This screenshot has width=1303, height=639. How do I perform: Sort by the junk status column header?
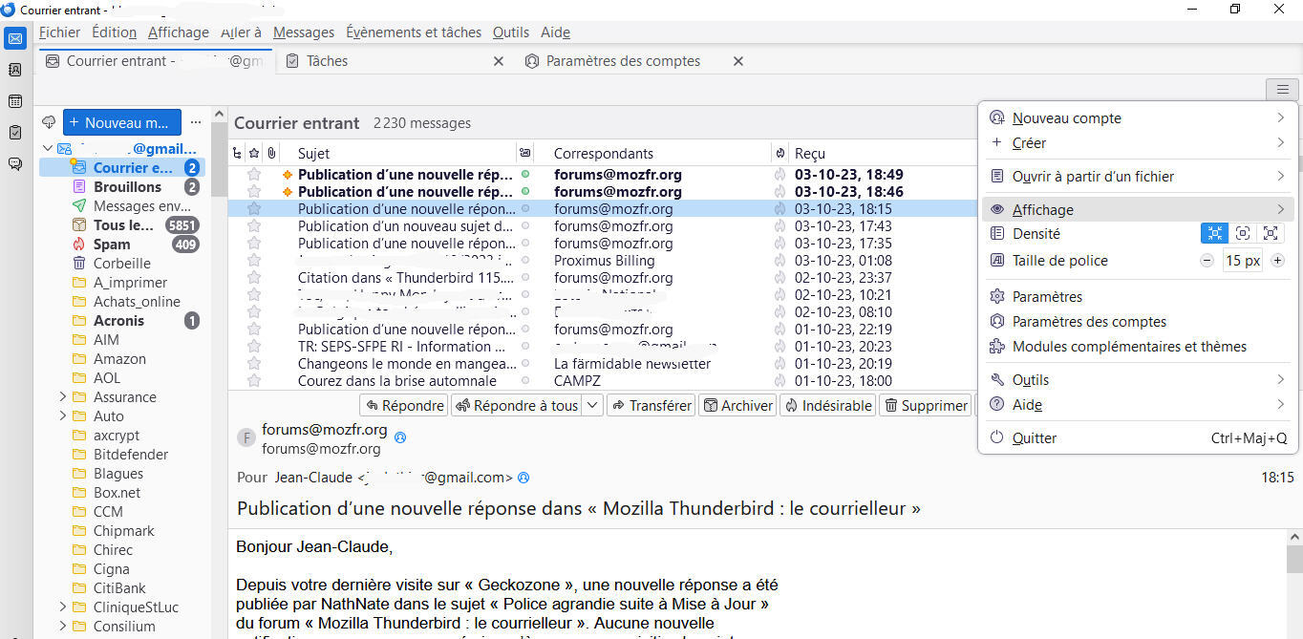[780, 153]
